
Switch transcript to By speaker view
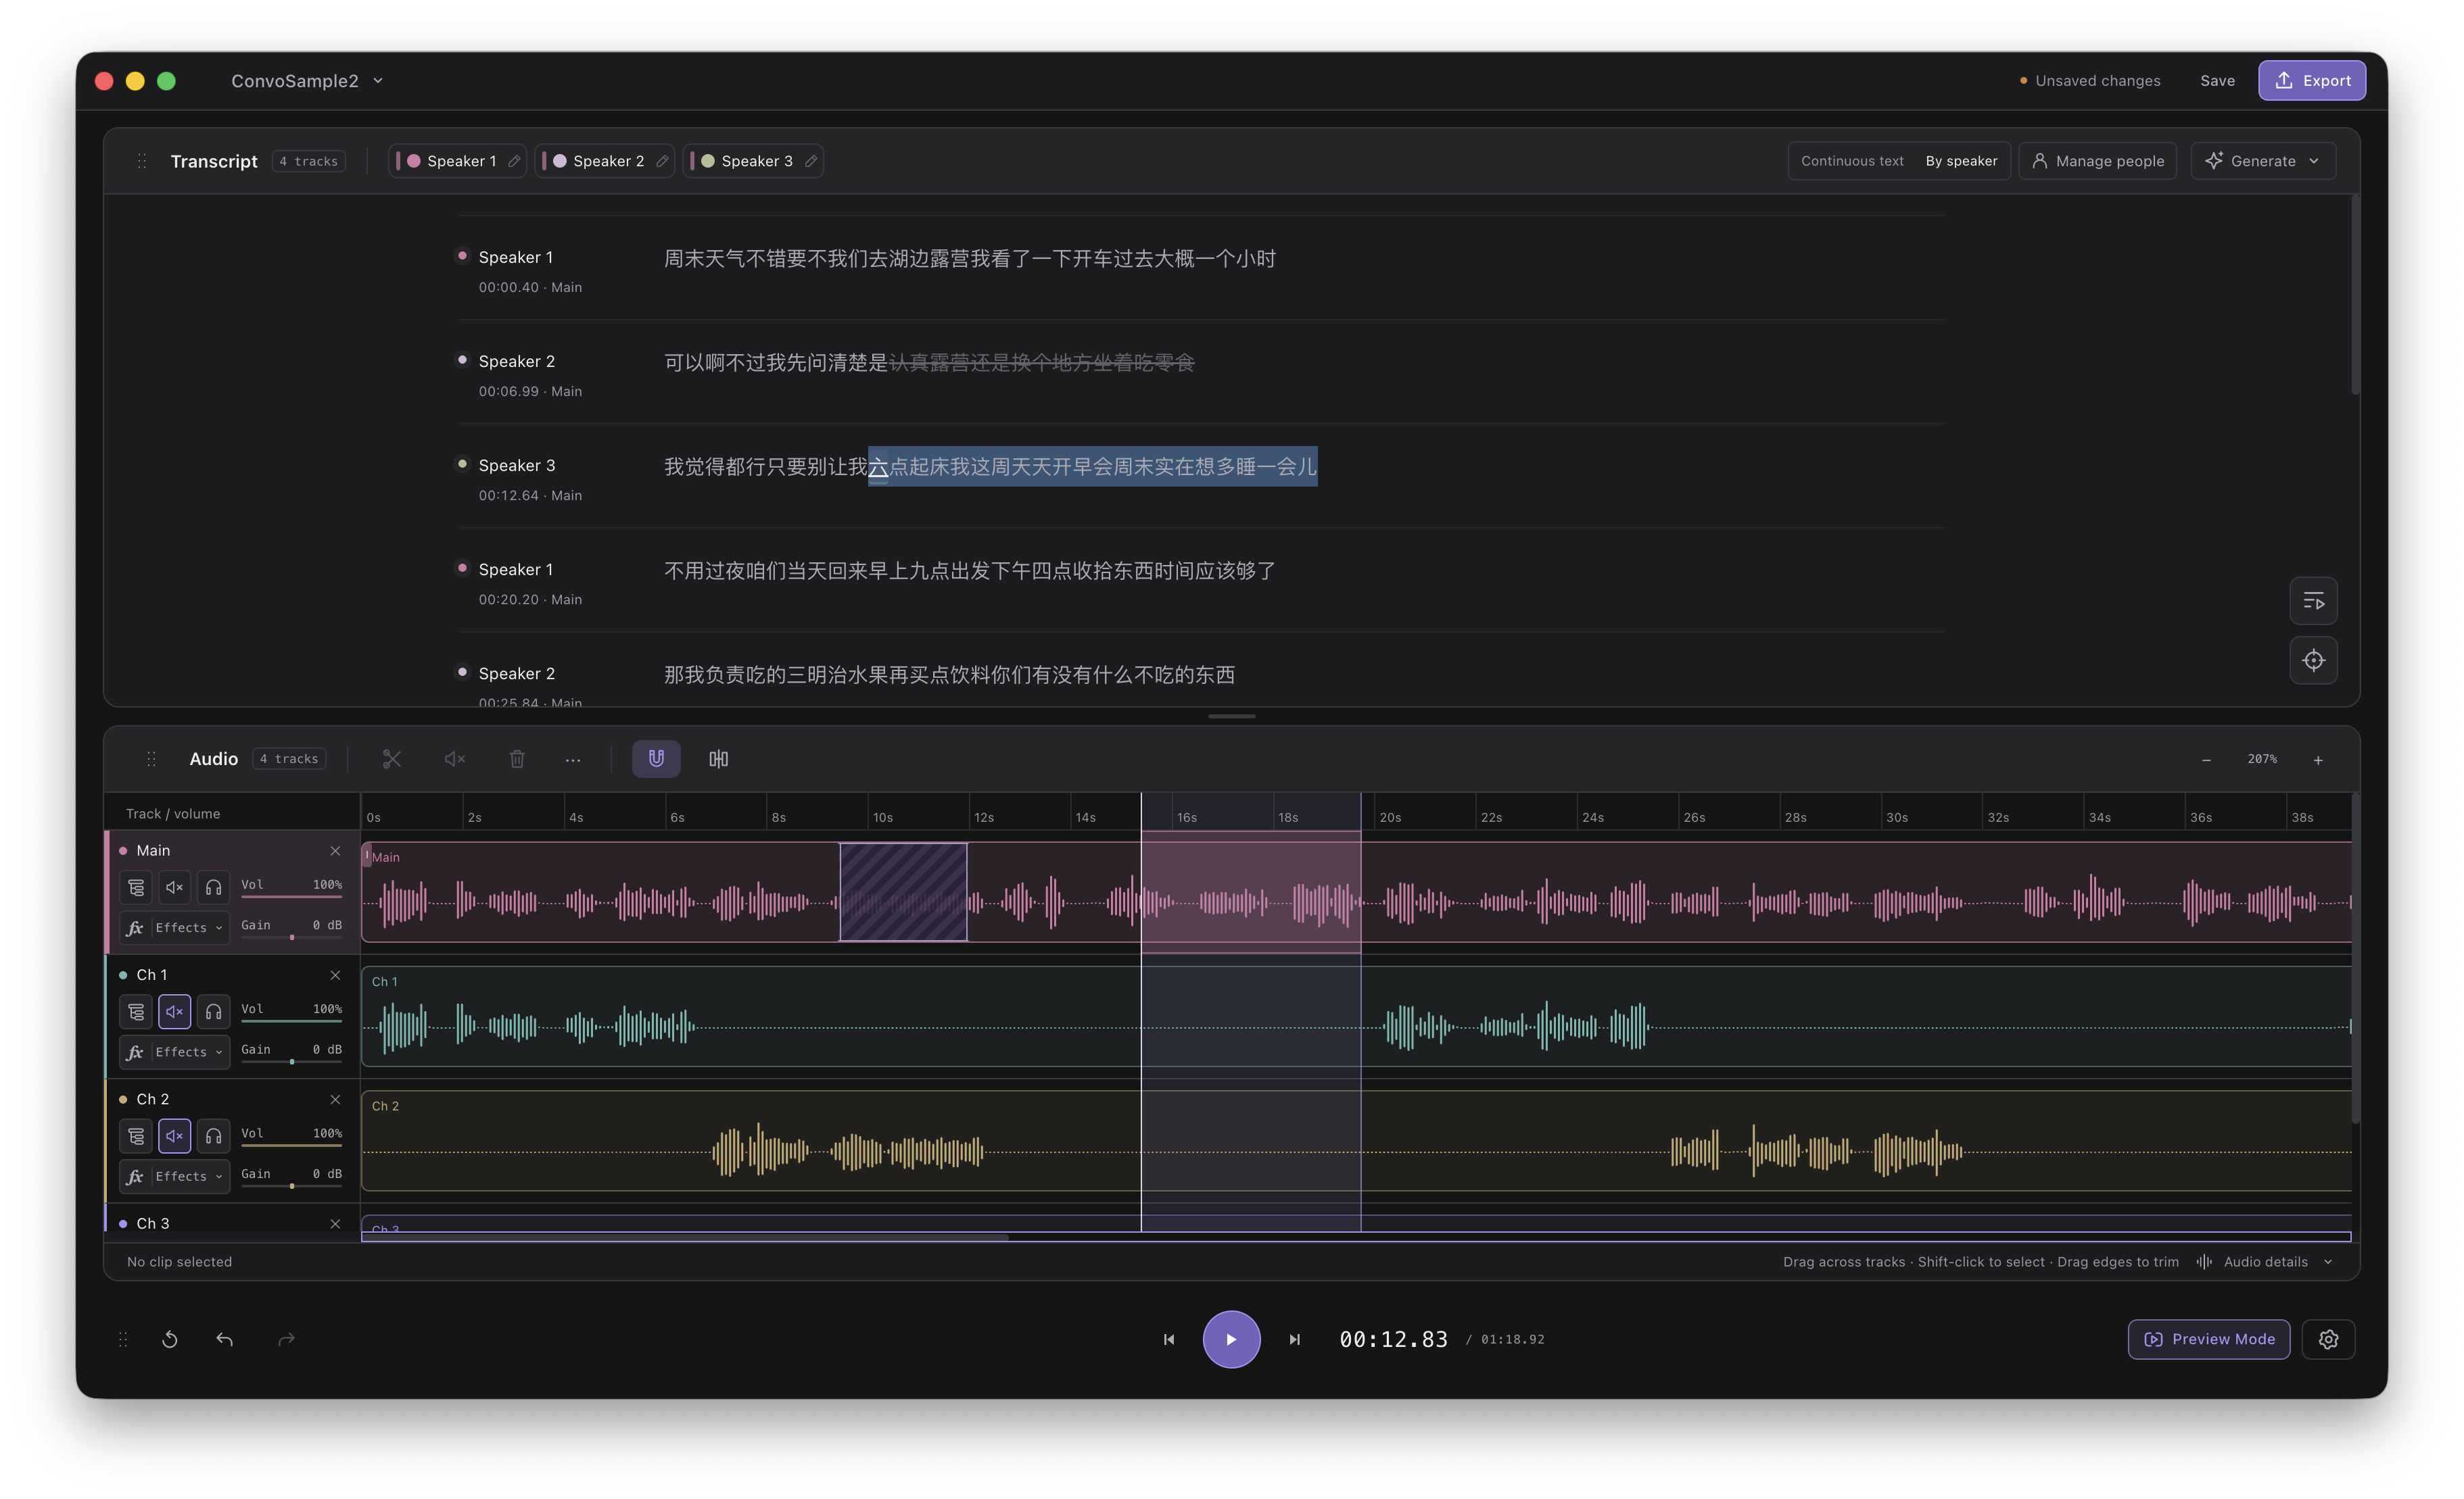coord(1961,161)
